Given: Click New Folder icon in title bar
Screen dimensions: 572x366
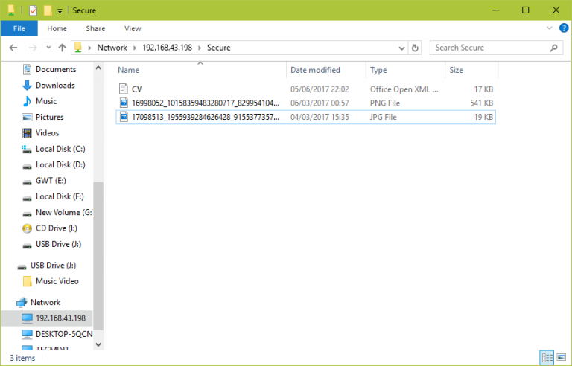Looking at the screenshot, I should 48,10.
